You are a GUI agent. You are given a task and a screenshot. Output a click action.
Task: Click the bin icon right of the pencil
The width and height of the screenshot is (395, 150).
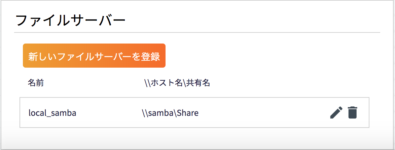352,112
